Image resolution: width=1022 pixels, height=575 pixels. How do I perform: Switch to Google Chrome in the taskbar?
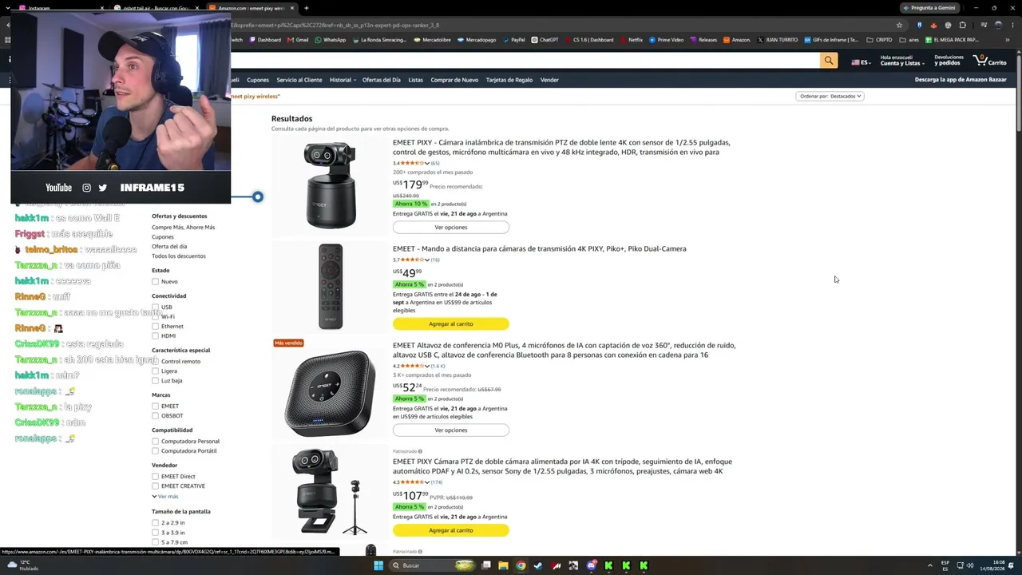(521, 565)
